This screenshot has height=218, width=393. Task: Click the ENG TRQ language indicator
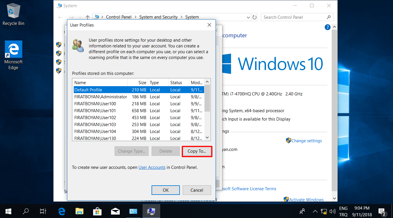tap(343, 211)
